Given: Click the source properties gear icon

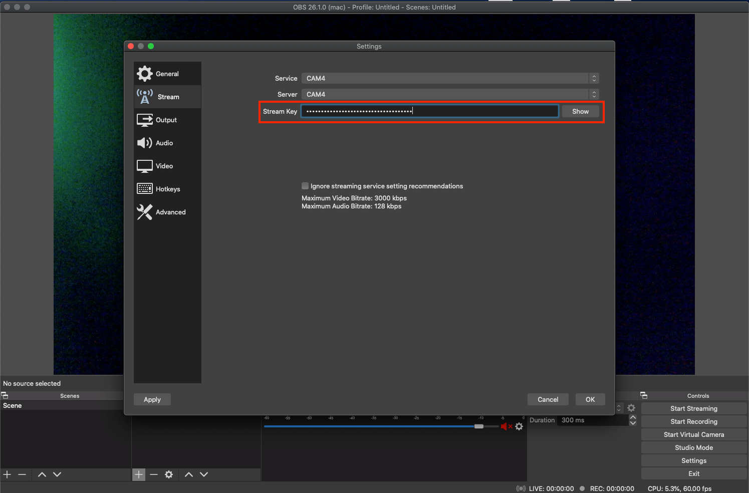Looking at the screenshot, I should [x=169, y=474].
